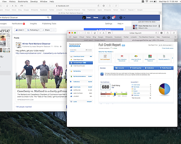This screenshot has height=144, width=181.
Task: Click the Missed Payments in History tile
Action: pyautogui.click(x=150, y=58)
